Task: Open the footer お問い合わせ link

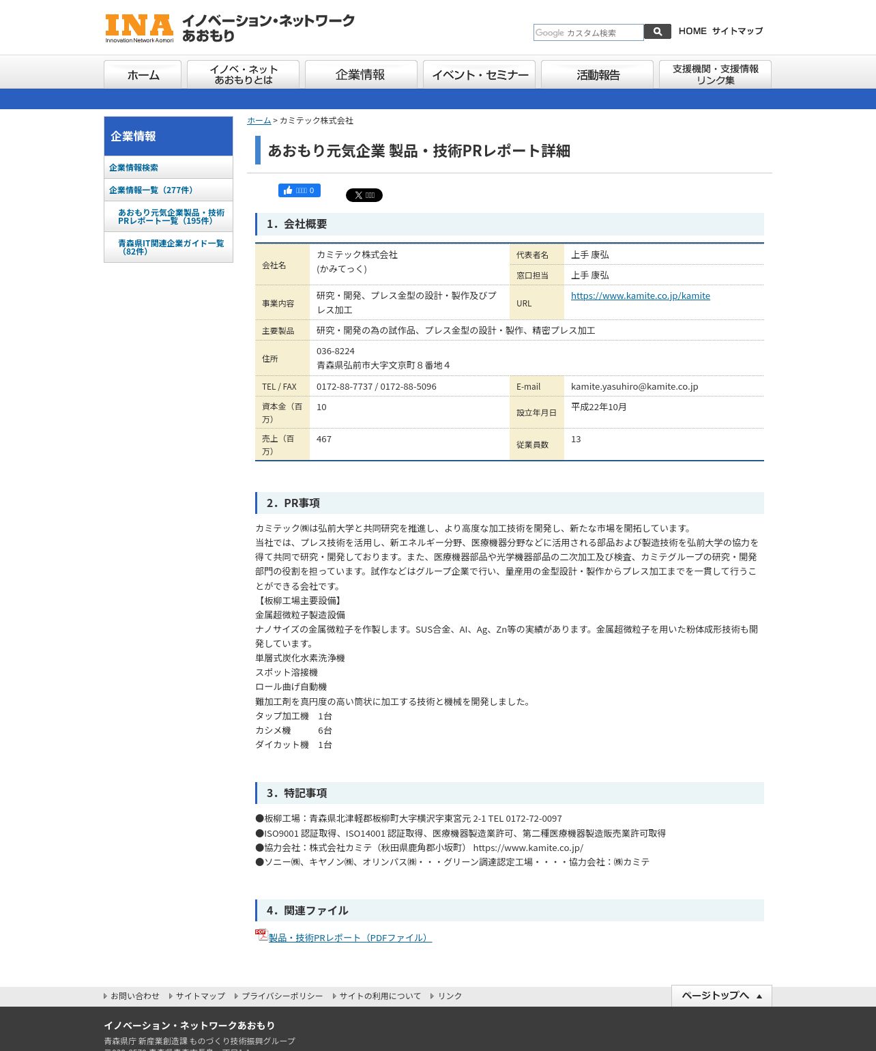Action: pos(134,996)
